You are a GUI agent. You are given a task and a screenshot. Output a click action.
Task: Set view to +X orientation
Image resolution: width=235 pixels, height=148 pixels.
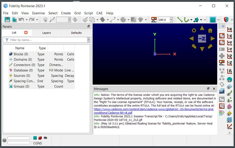(x=229, y=29)
